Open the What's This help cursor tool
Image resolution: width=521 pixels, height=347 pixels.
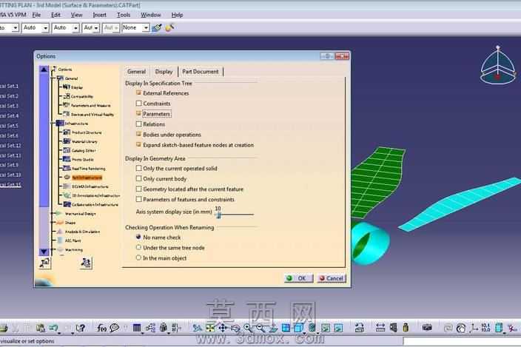pyautogui.click(x=80, y=328)
